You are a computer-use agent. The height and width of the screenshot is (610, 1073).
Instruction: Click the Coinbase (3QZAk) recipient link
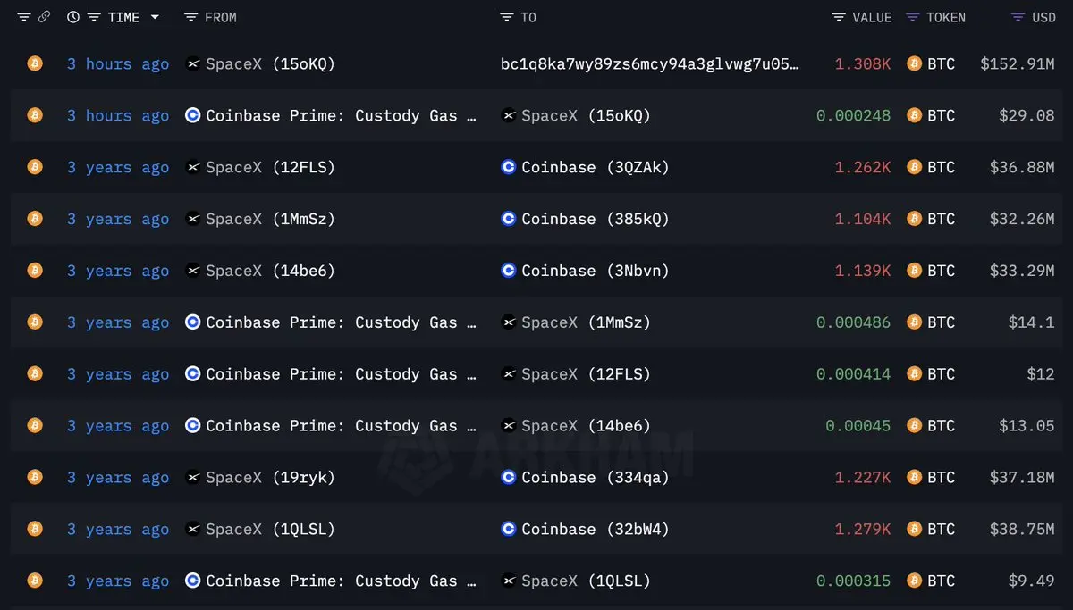point(585,167)
